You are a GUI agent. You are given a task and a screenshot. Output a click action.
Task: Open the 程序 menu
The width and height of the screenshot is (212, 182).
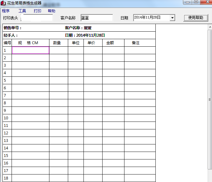(x=6, y=11)
